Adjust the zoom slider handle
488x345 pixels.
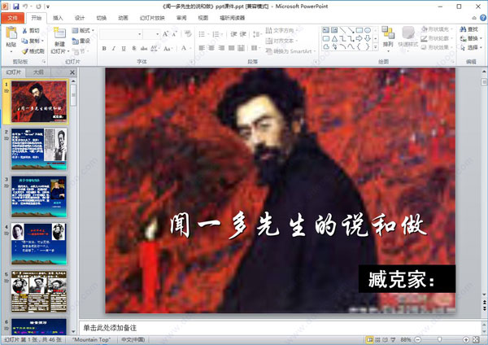(x=439, y=339)
